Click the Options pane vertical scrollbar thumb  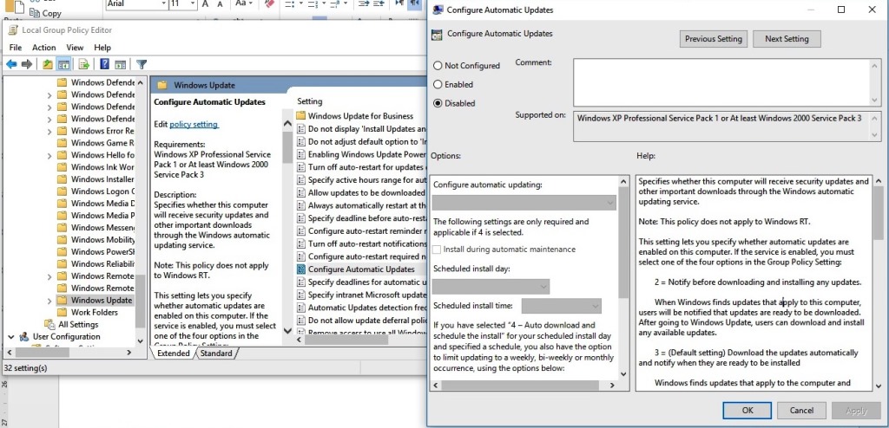pyautogui.click(x=623, y=244)
